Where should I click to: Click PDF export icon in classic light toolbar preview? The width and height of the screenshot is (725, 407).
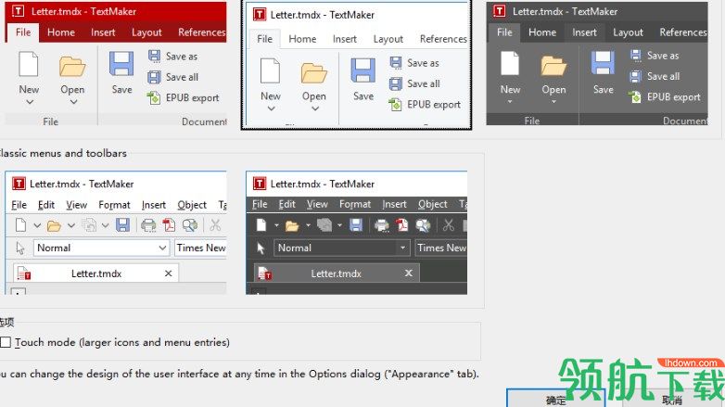[x=169, y=225]
